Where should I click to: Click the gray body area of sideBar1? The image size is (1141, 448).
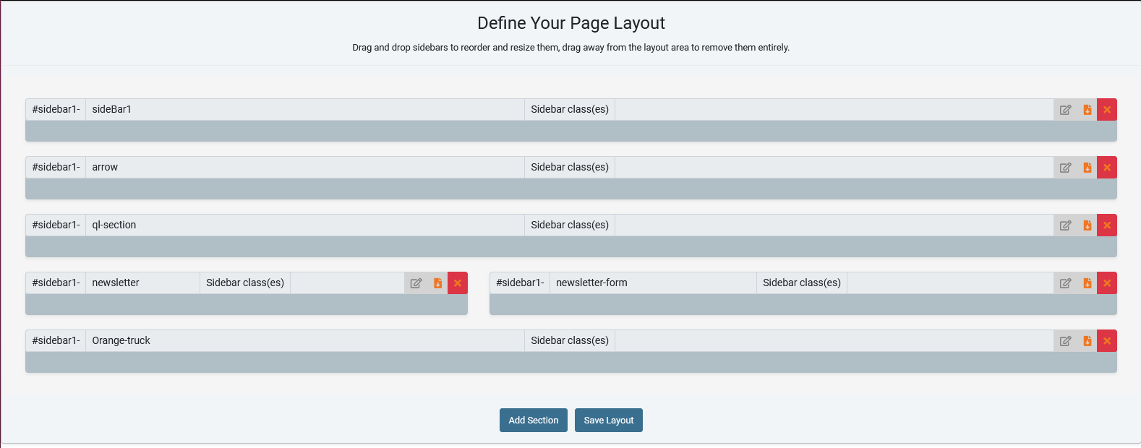tap(571, 131)
